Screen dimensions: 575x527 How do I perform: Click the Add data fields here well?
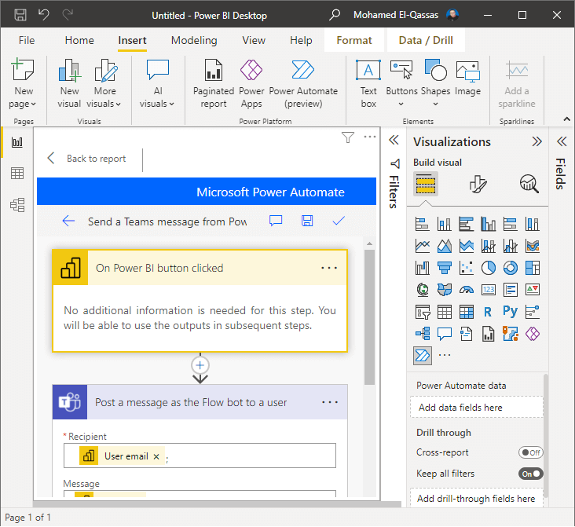tap(476, 408)
